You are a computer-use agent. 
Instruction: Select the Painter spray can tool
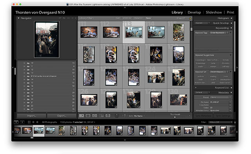pyautogui.click(x=117, y=116)
